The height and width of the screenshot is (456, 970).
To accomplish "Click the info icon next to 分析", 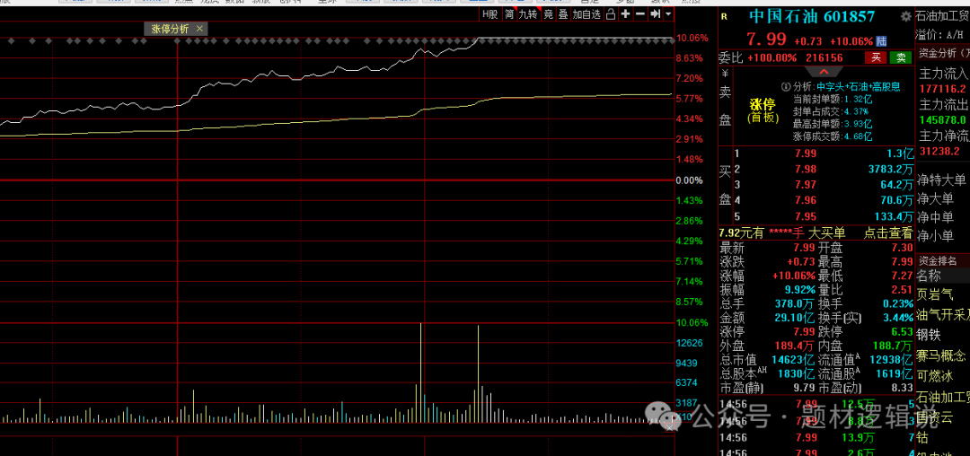I will pyautogui.click(x=786, y=87).
